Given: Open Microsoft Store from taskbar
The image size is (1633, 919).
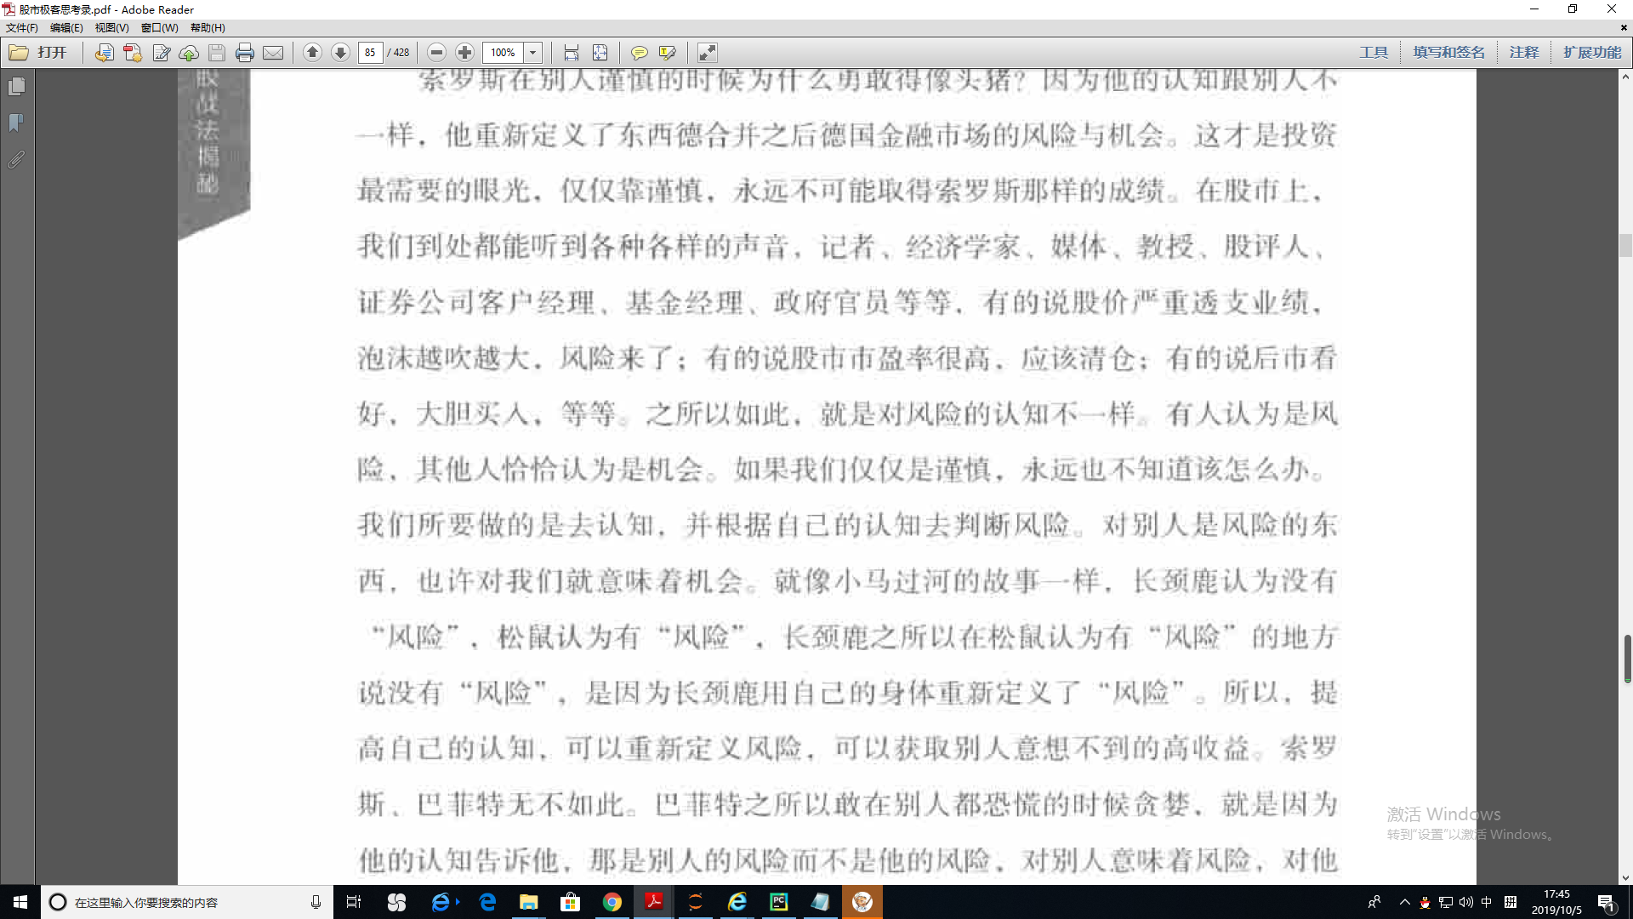Looking at the screenshot, I should tap(570, 902).
